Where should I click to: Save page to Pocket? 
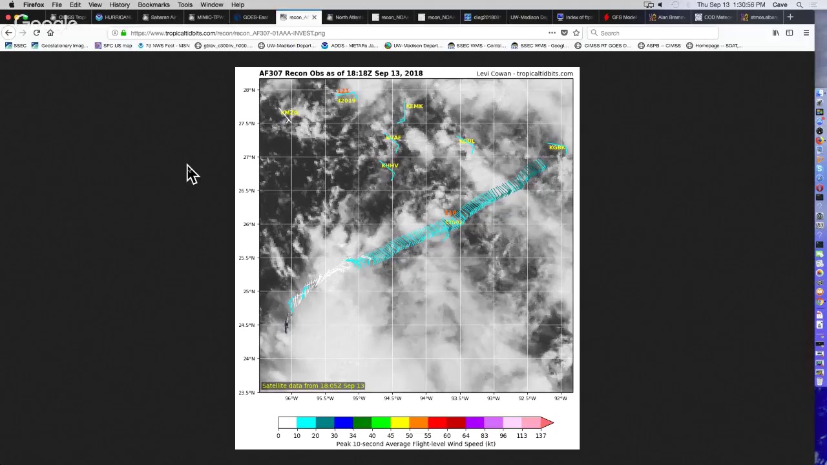coord(564,33)
